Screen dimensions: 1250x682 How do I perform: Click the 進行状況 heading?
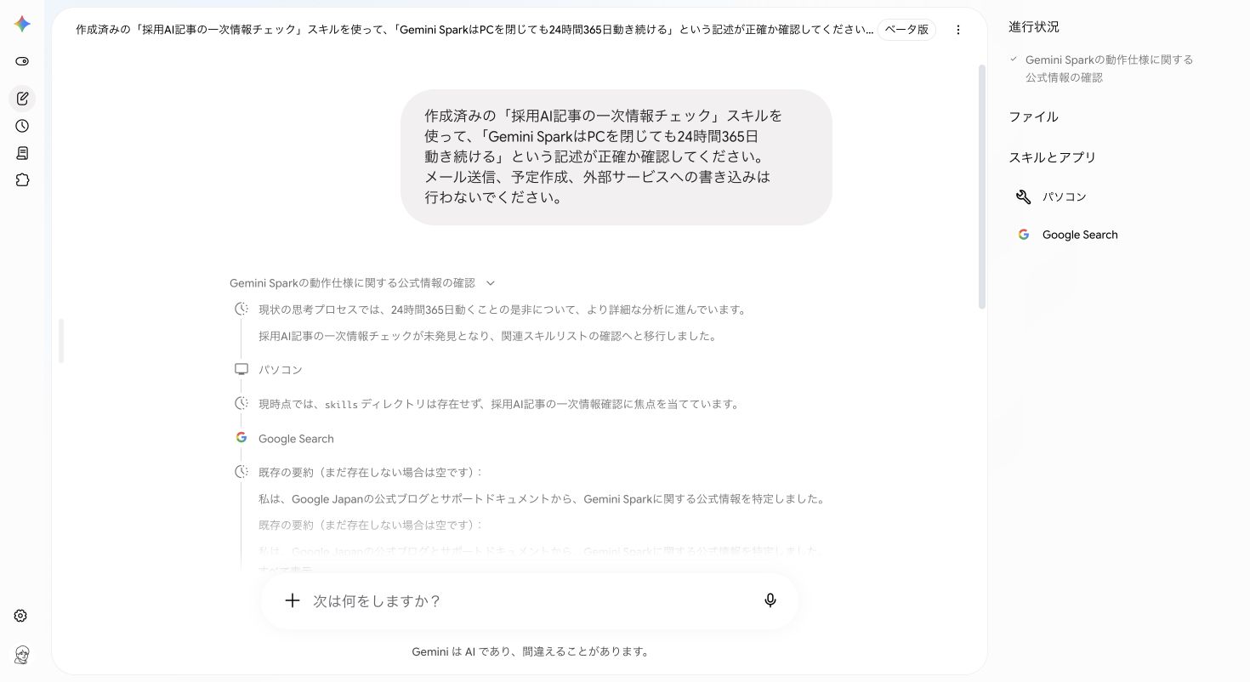(1034, 27)
